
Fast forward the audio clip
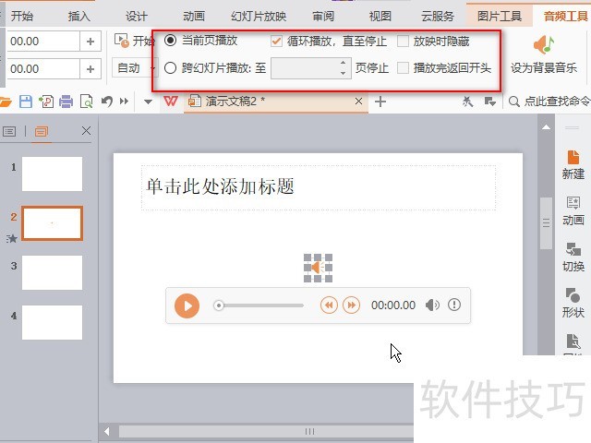coord(351,305)
